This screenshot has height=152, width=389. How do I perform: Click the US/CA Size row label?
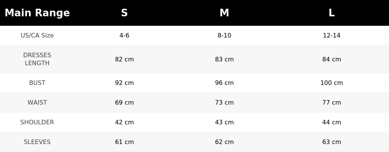[37, 35]
